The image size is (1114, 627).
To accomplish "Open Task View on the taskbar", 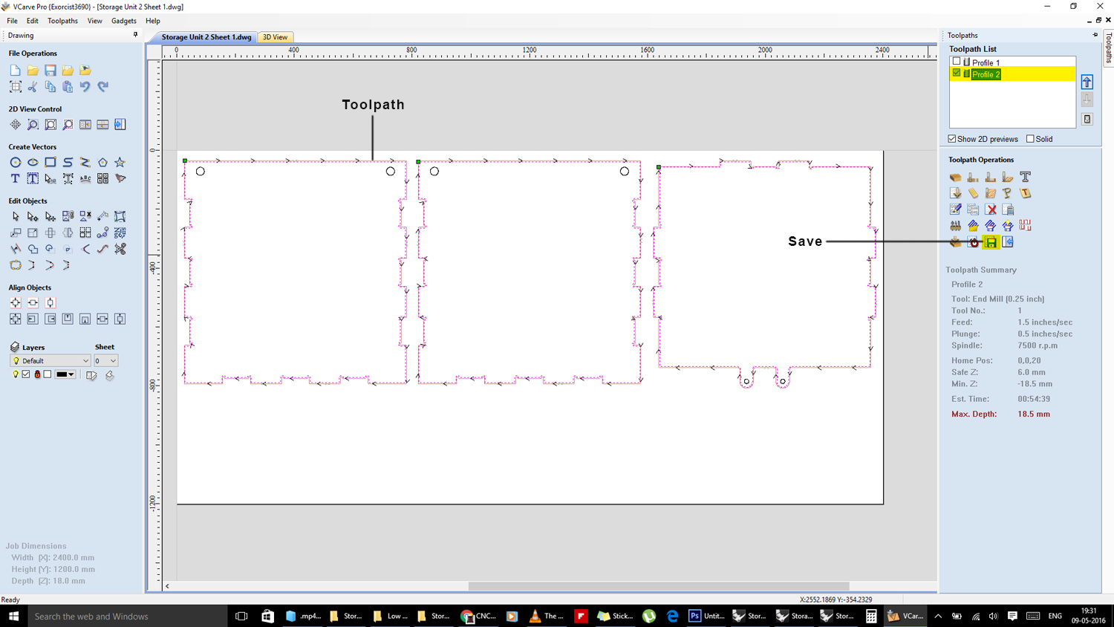I will (241, 616).
